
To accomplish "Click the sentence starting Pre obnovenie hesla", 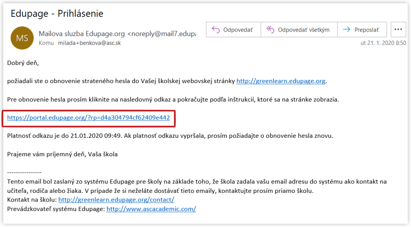I will tap(173, 100).
